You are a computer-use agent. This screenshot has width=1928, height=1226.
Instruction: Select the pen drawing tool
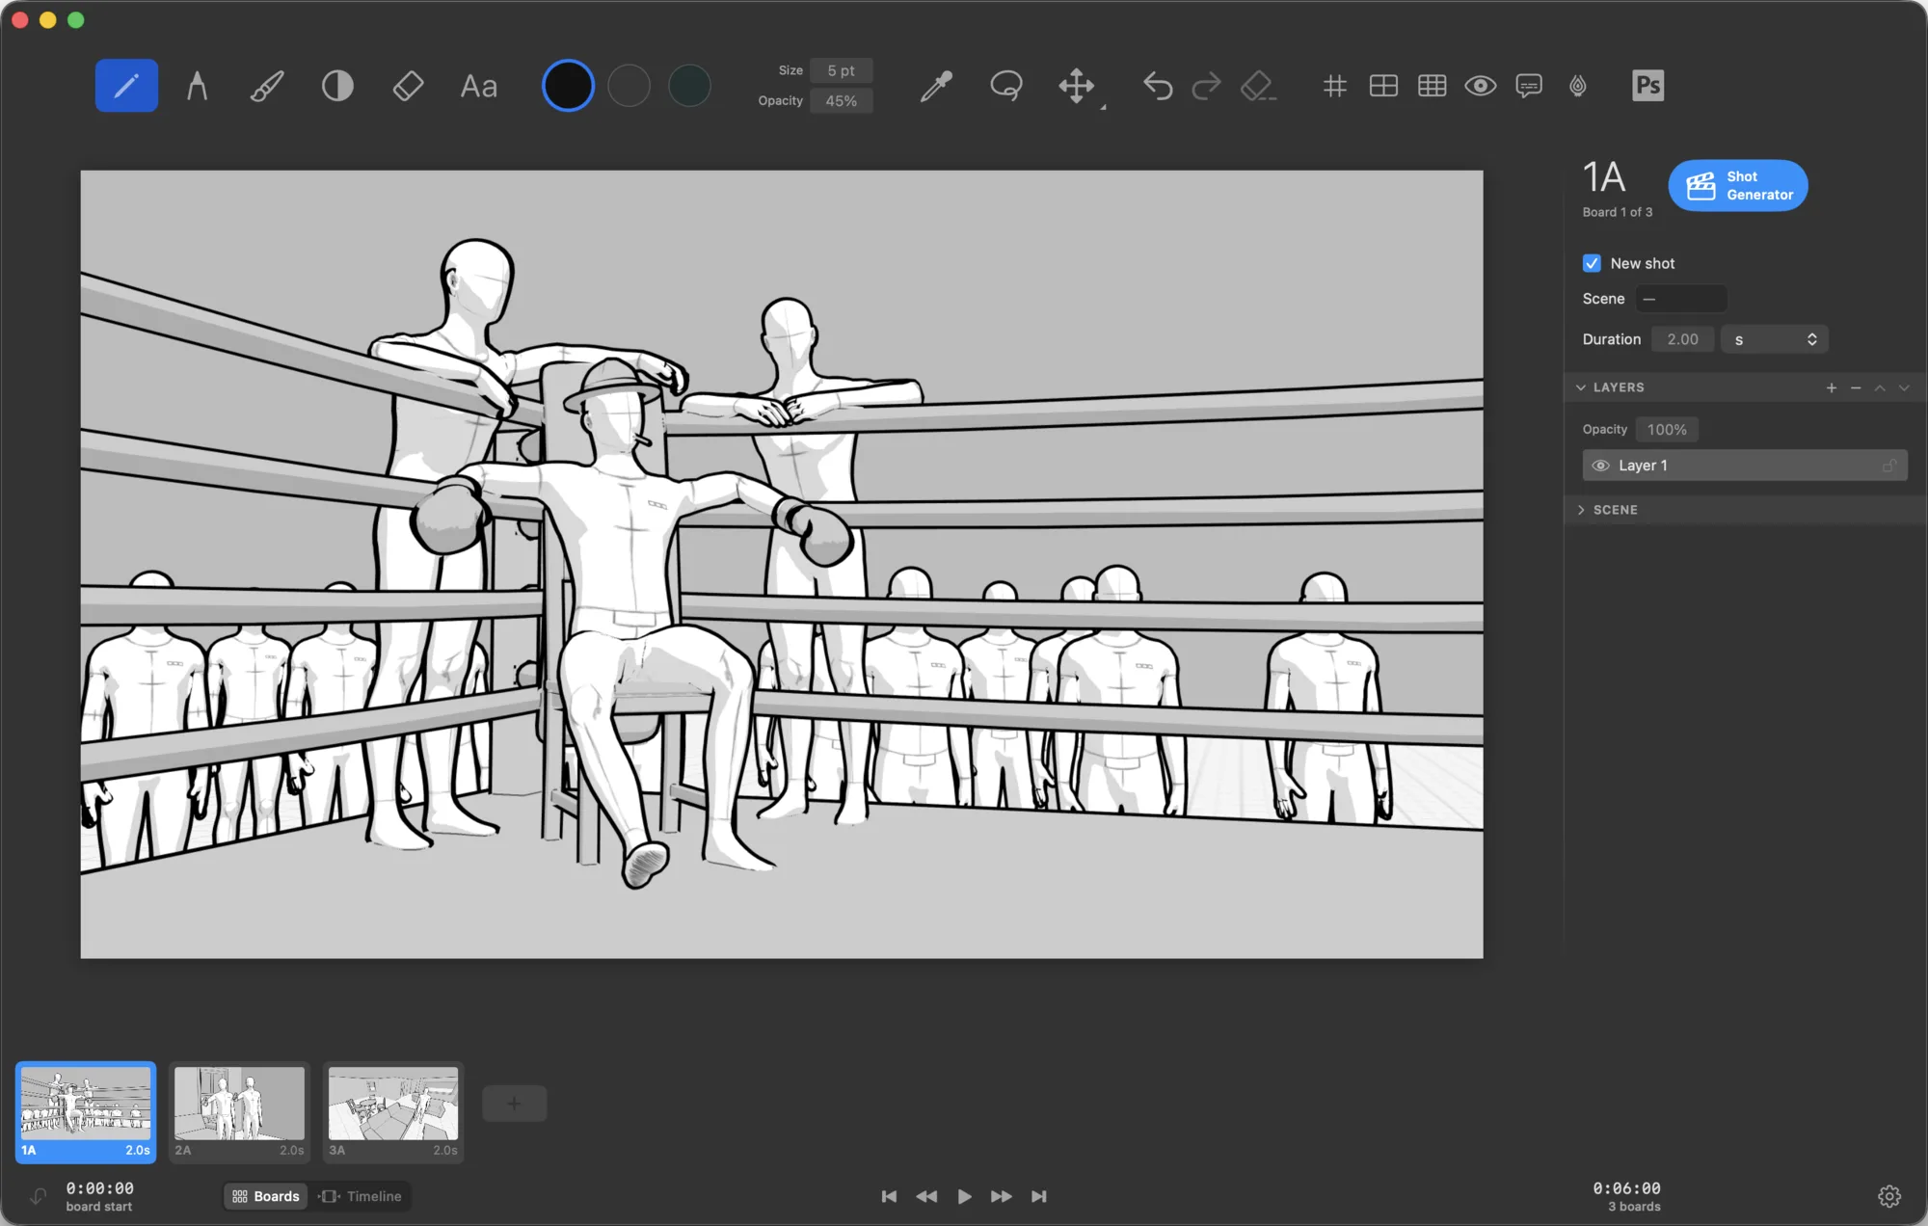[197, 86]
